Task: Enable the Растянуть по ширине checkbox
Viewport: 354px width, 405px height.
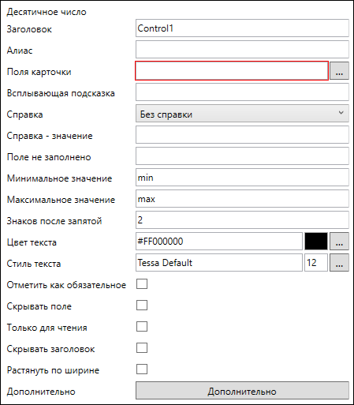Action: pyautogui.click(x=142, y=369)
